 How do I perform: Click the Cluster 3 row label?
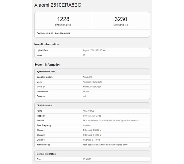(41, 140)
